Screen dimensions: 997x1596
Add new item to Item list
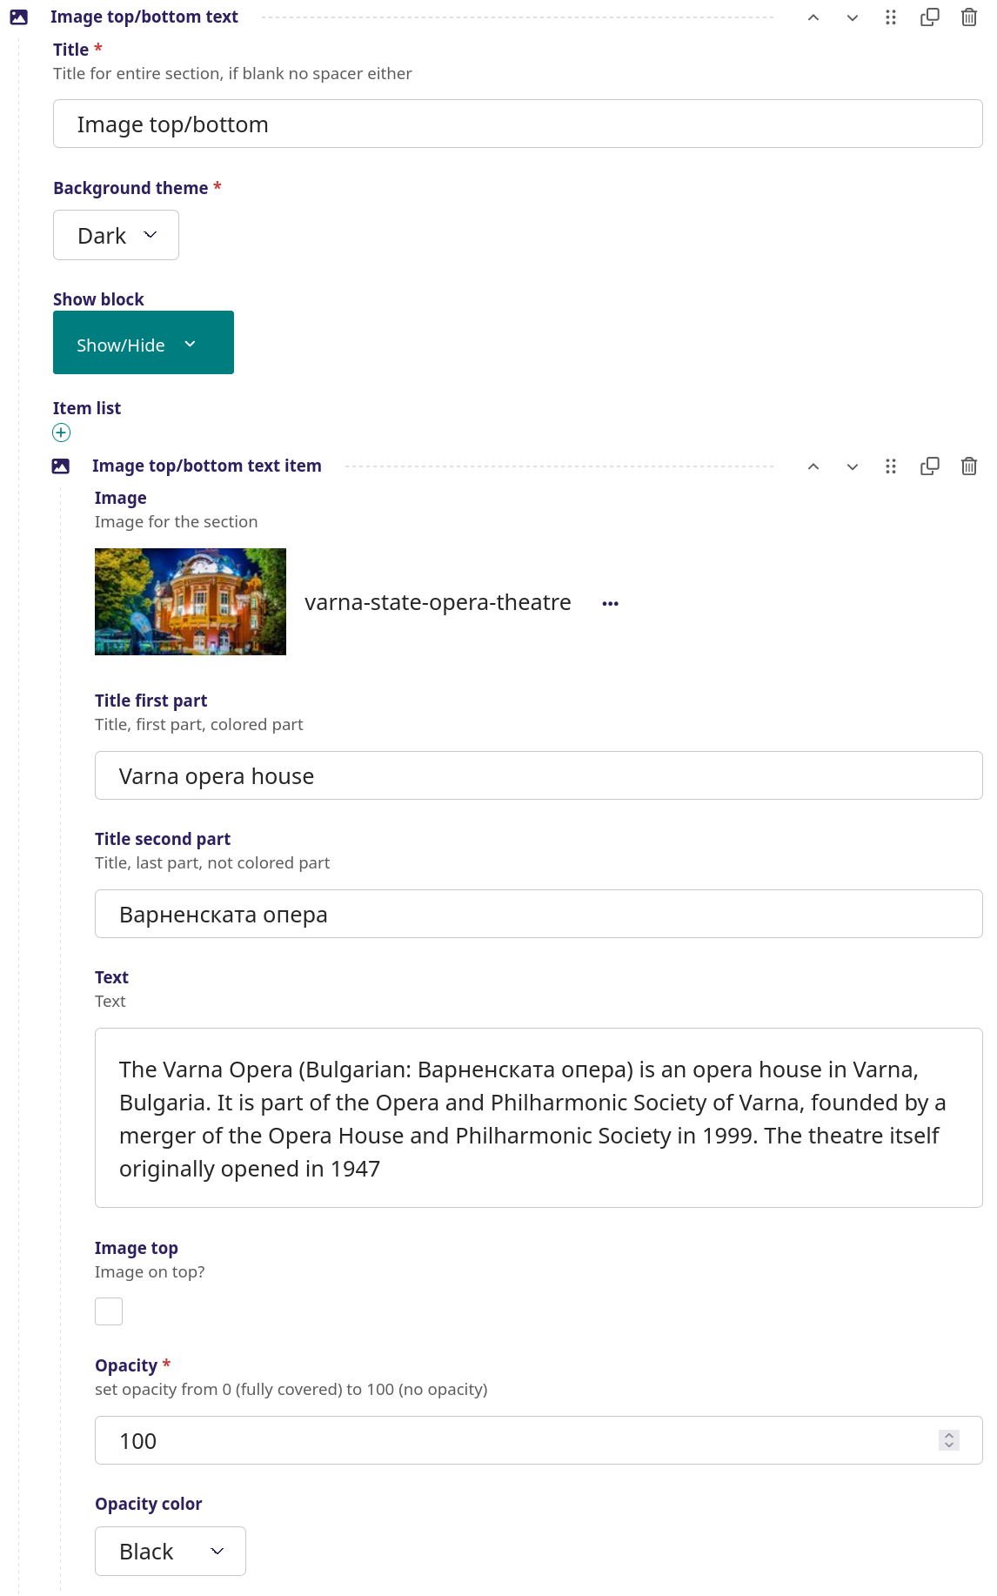[61, 433]
